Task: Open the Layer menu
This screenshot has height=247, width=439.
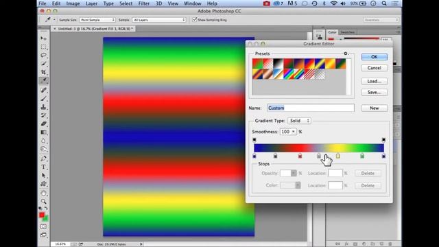Action: click(x=91, y=3)
